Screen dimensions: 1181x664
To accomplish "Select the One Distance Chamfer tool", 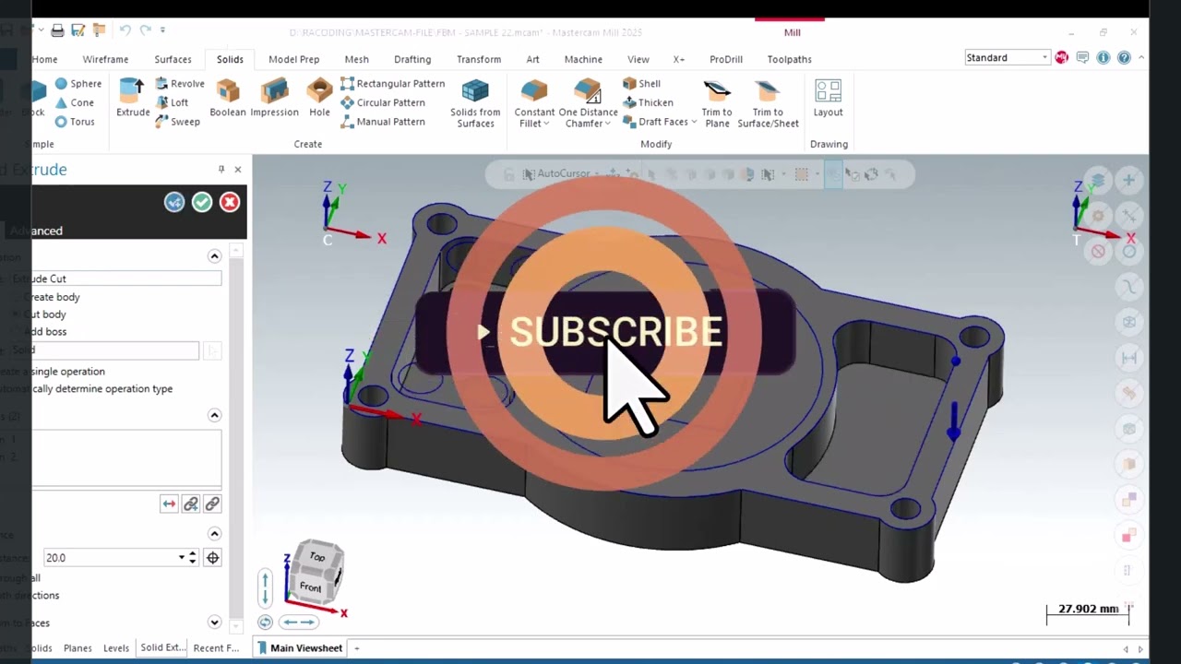I will (x=588, y=103).
